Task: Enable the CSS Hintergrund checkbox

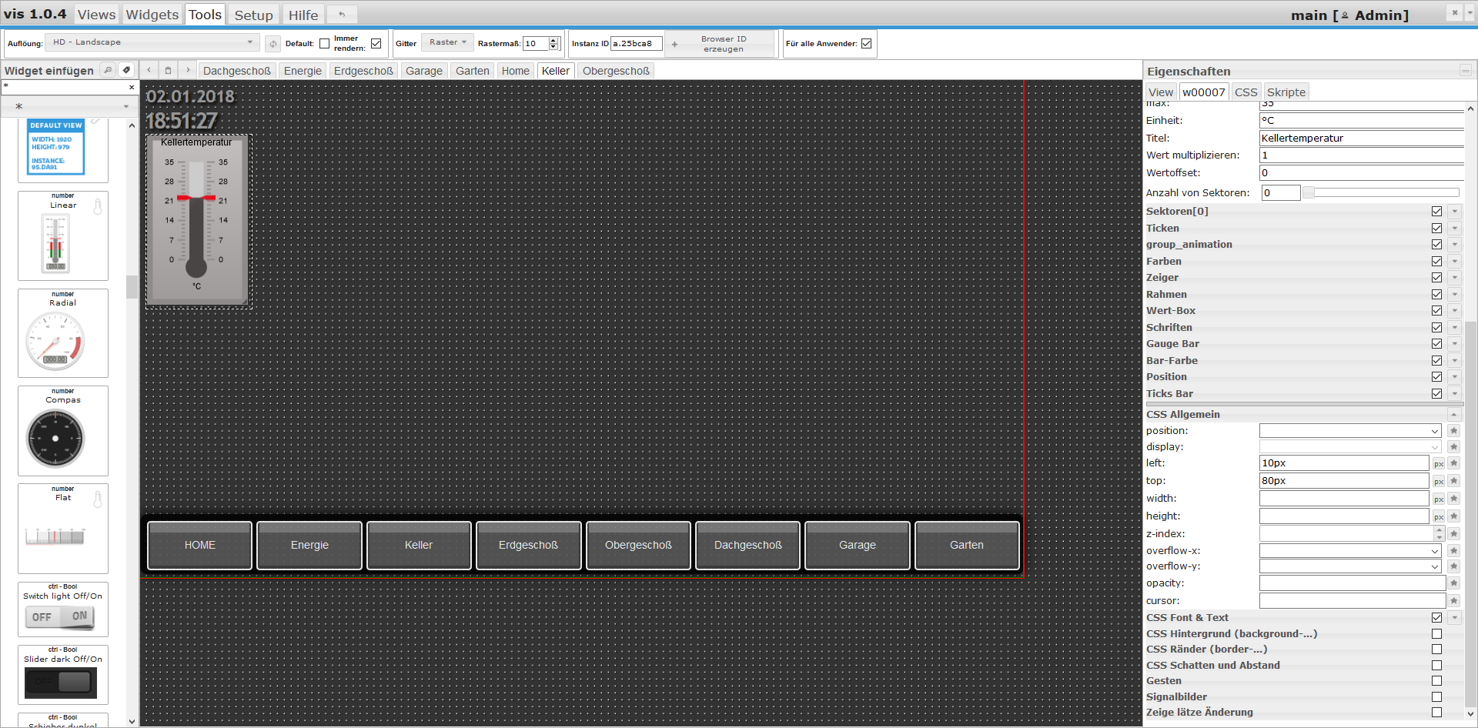Action: (1436, 634)
